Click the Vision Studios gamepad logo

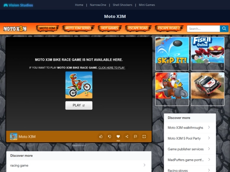click(x=18, y=5)
